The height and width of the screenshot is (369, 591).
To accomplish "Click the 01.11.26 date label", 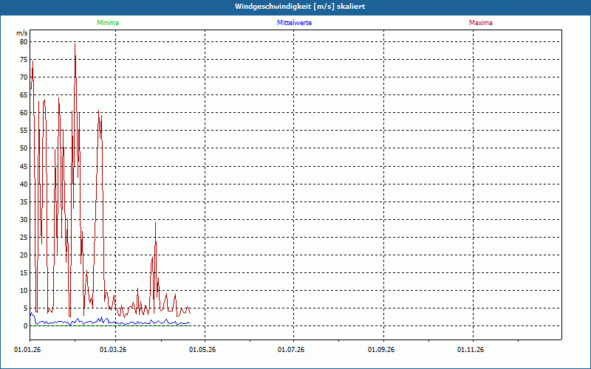I will [x=470, y=350].
